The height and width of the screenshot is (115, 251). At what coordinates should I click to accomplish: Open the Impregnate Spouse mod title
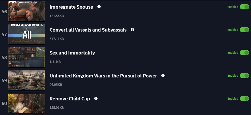(71, 7)
